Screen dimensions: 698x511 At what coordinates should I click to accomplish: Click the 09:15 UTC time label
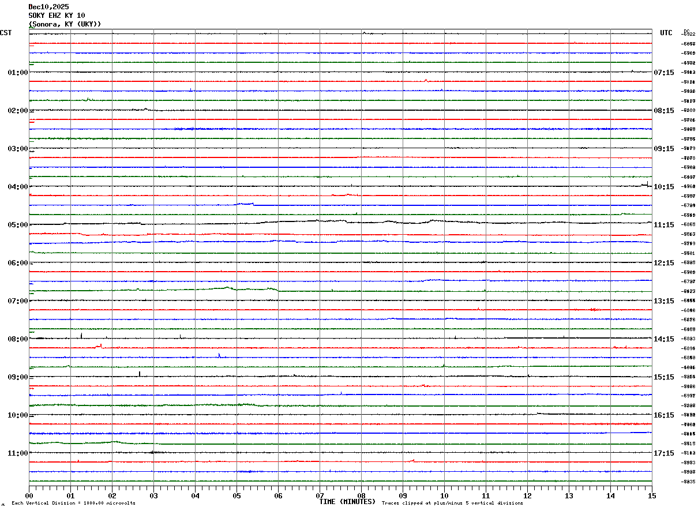coord(664,149)
